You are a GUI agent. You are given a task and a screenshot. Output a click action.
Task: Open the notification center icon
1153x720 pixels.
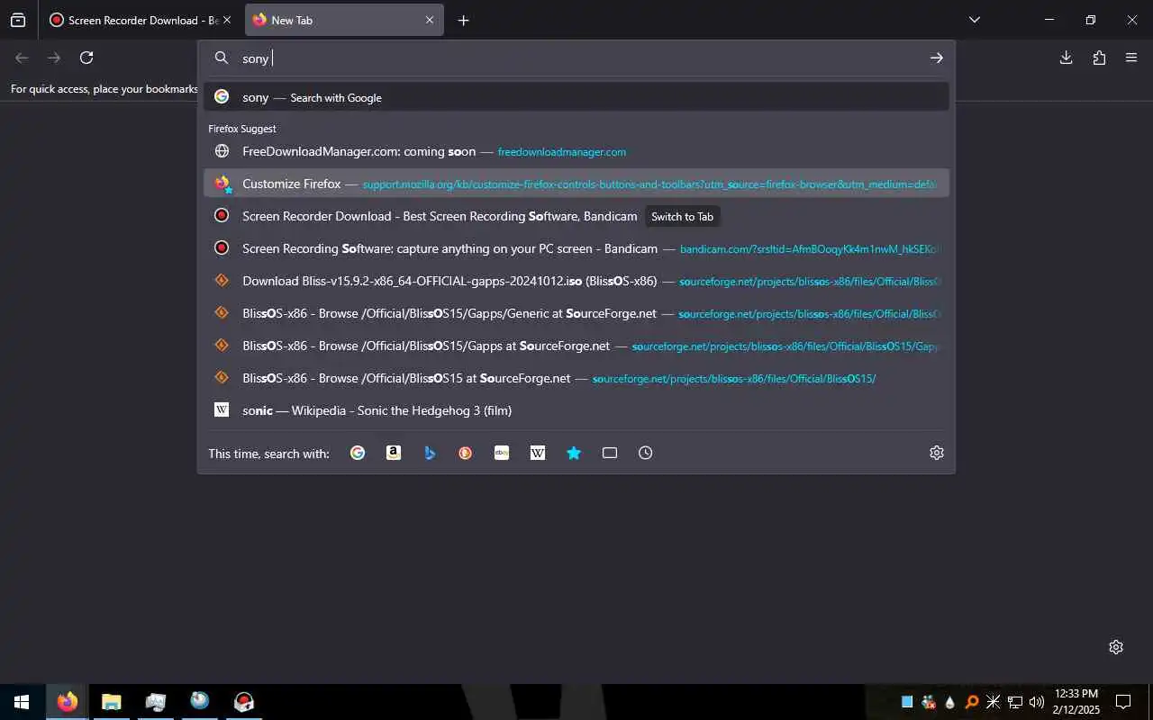pos(1123,702)
